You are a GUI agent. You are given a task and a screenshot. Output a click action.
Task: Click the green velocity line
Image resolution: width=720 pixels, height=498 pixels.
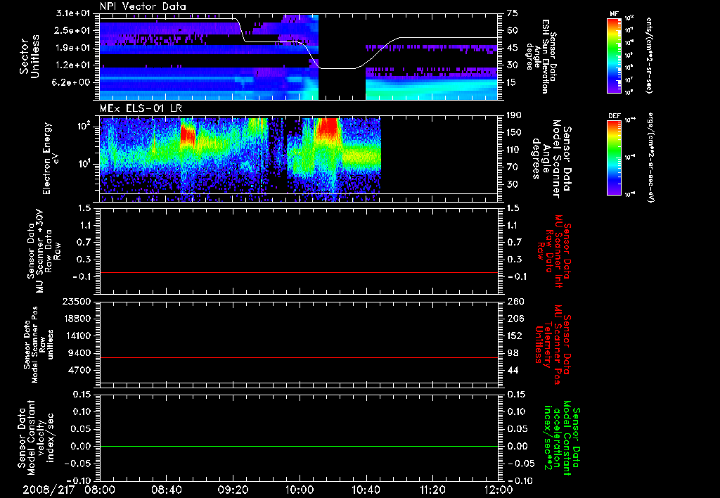[x=299, y=446]
